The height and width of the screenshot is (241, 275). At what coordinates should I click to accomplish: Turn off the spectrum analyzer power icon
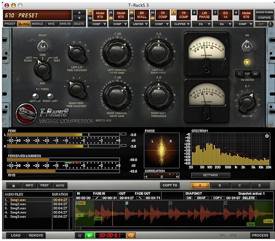point(267,136)
